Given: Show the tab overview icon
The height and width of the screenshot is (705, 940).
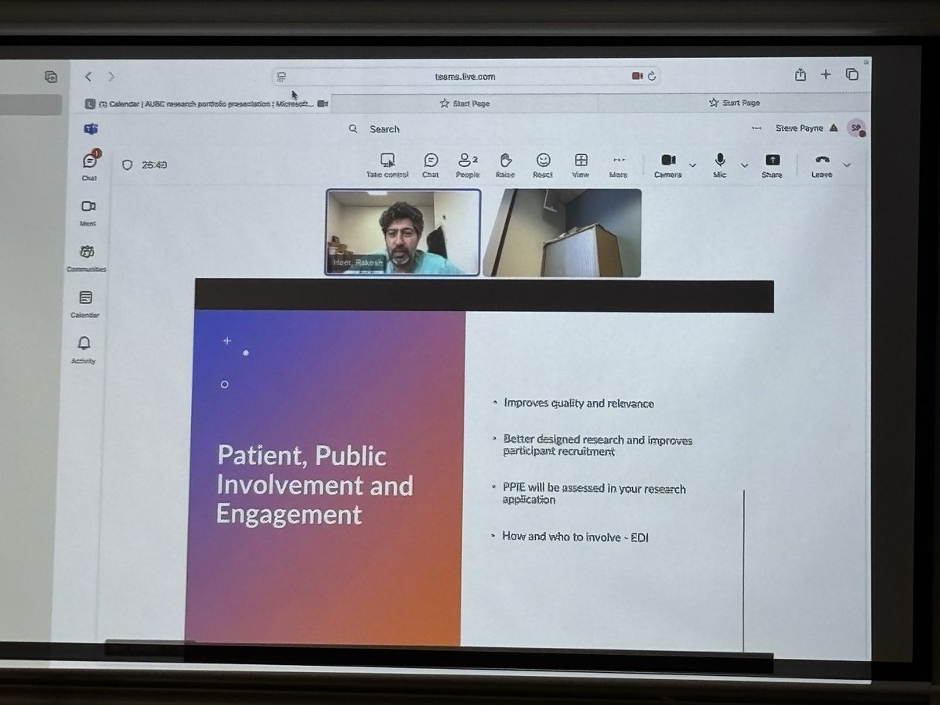Looking at the screenshot, I should [851, 74].
